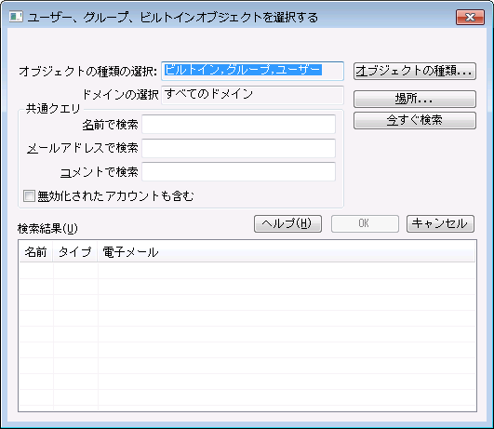Click the highlighted オブジェクトの種類の選択 field
This screenshot has width=494, height=429.
pos(252,71)
